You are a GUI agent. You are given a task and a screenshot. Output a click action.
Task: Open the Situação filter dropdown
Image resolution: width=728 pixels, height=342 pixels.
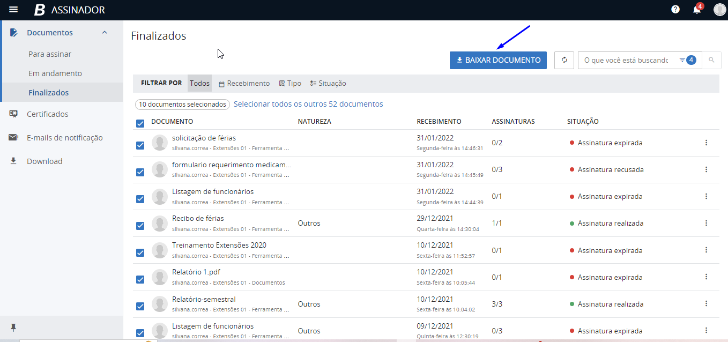pyautogui.click(x=328, y=84)
